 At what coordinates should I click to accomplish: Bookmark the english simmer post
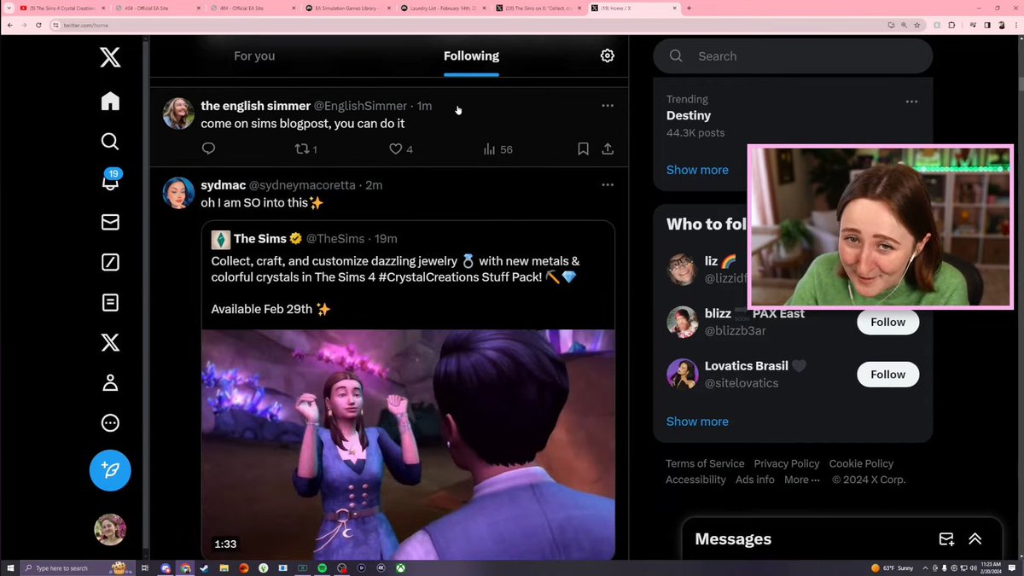(x=583, y=148)
